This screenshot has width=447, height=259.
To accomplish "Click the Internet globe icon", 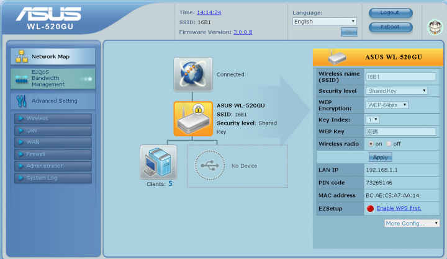I will point(193,74).
